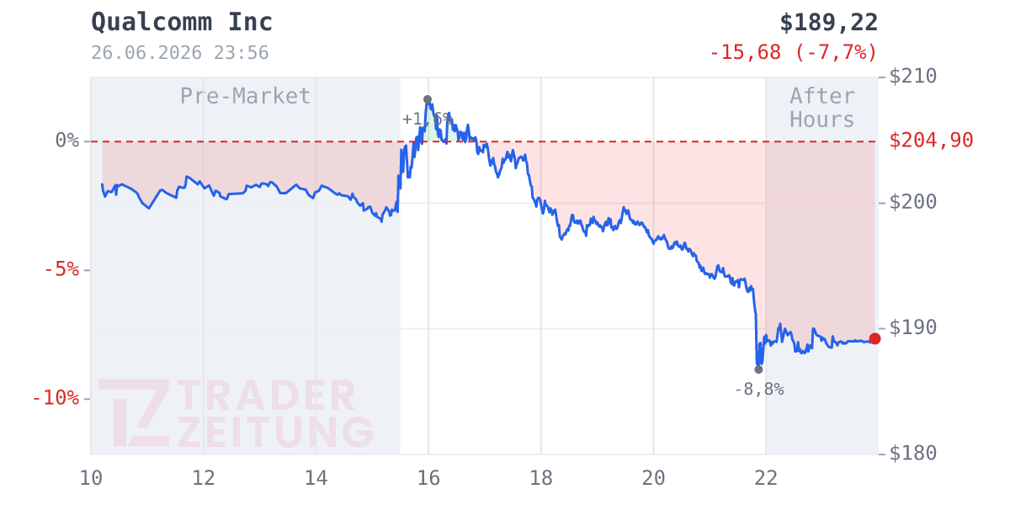The image size is (1010, 505).
Task: Click the Pre-Market label
Action: (x=245, y=96)
